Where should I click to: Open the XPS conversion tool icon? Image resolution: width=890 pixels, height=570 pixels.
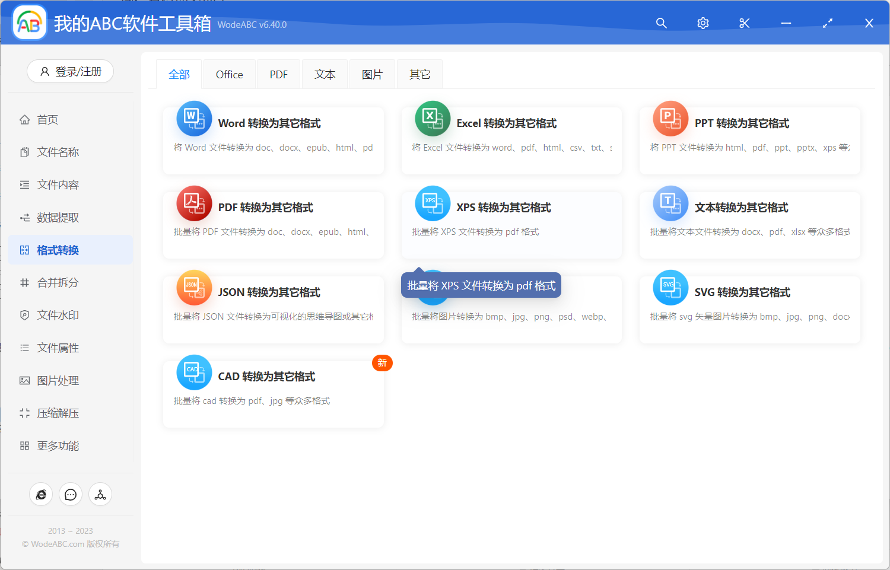pyautogui.click(x=433, y=203)
